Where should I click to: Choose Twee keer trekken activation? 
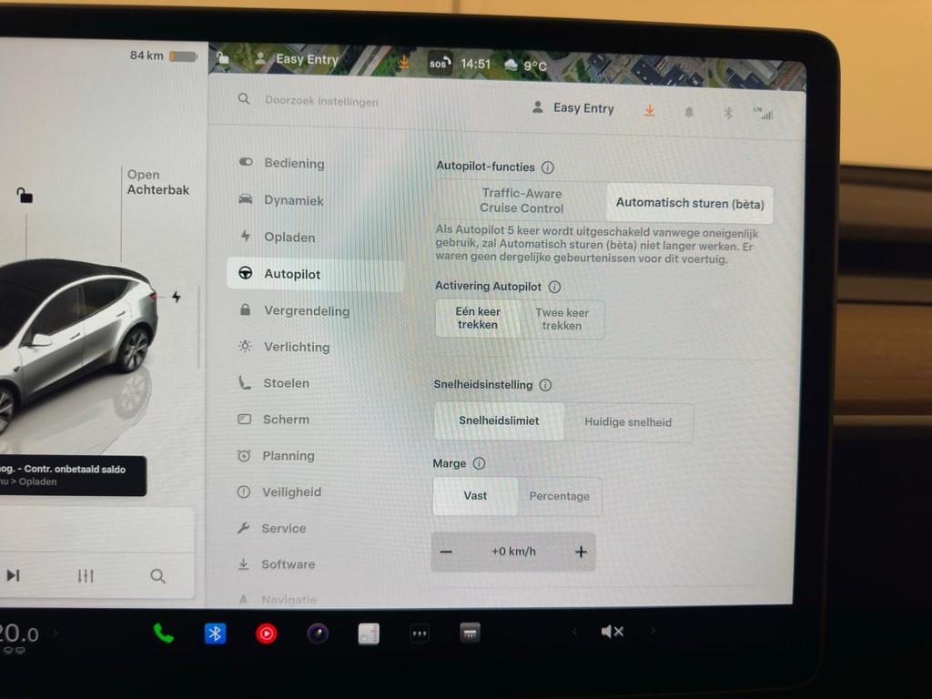562,319
